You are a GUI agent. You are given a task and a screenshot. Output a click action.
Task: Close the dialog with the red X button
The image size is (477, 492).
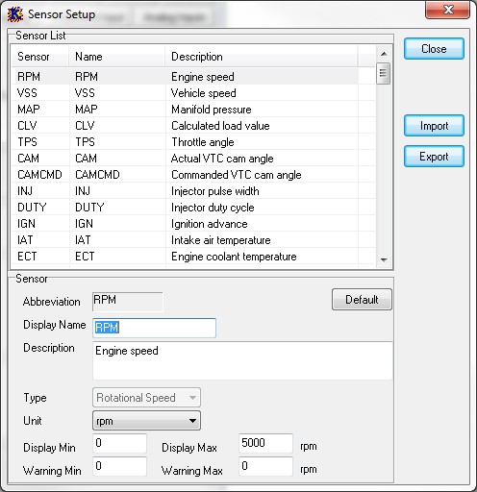447,10
